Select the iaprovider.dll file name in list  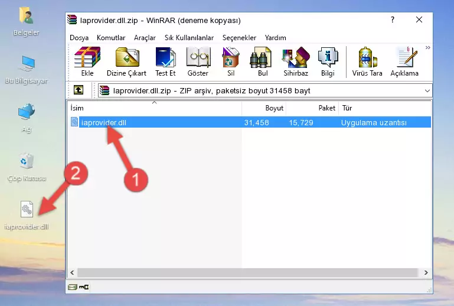click(104, 122)
